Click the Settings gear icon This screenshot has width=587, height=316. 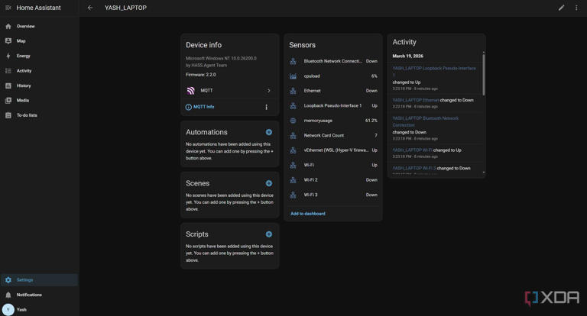click(8, 280)
